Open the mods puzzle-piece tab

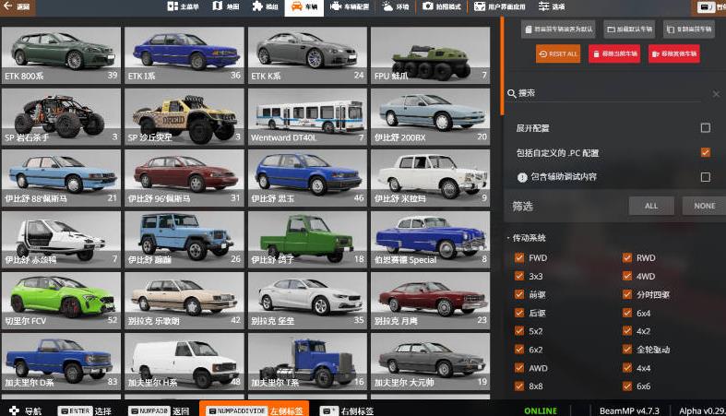(x=265, y=6)
